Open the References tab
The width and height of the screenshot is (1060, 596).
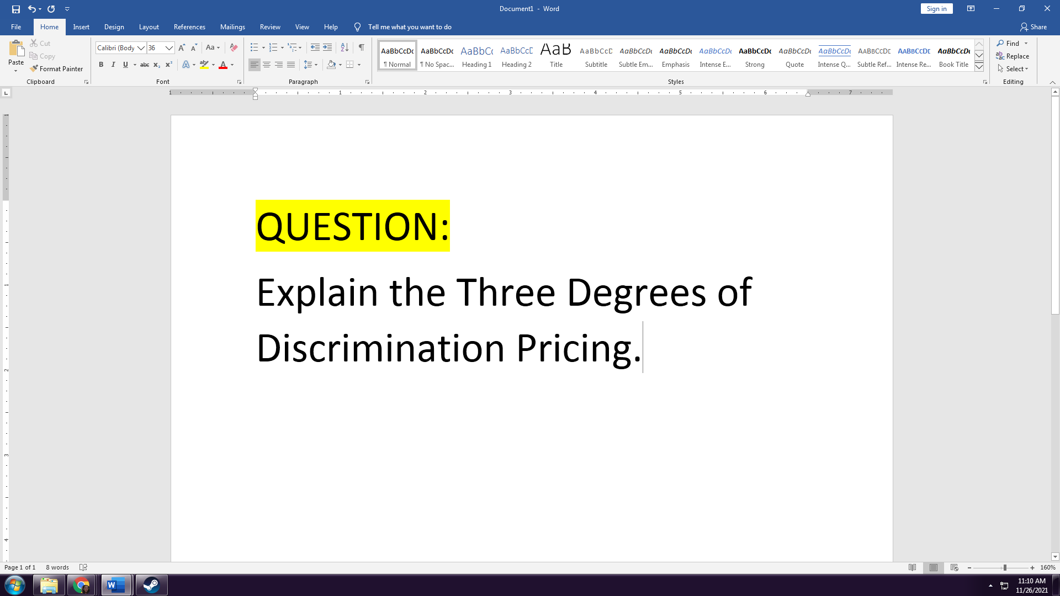tap(189, 27)
